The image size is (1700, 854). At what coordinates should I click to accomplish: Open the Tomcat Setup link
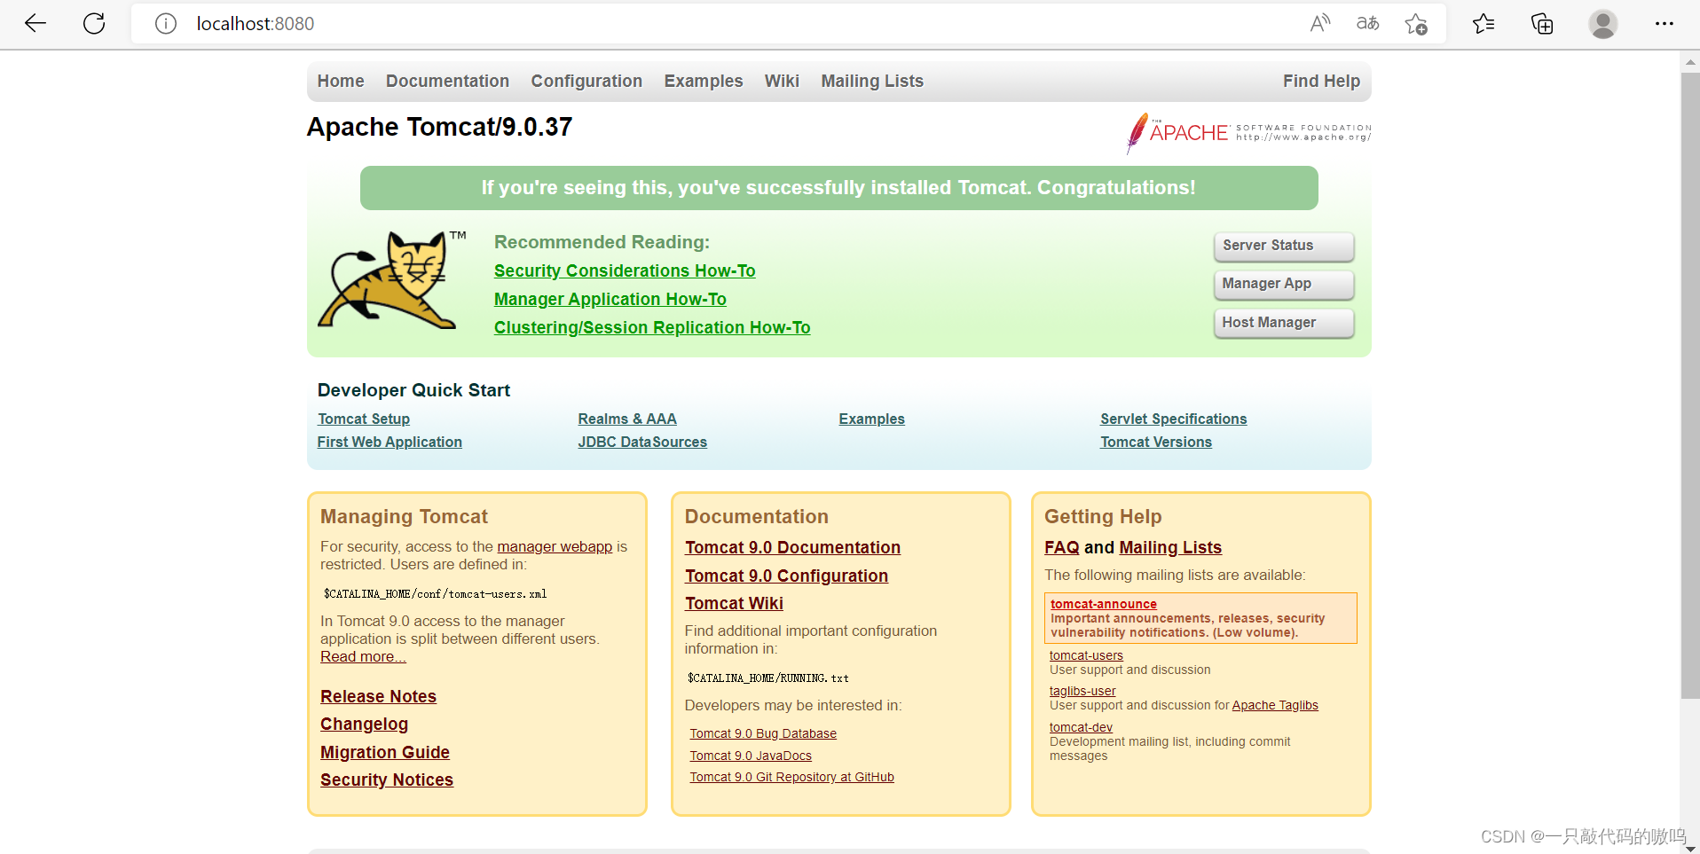[x=364, y=419]
